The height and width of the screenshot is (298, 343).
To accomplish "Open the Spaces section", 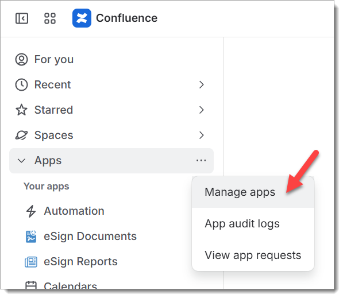I will tap(53, 135).
